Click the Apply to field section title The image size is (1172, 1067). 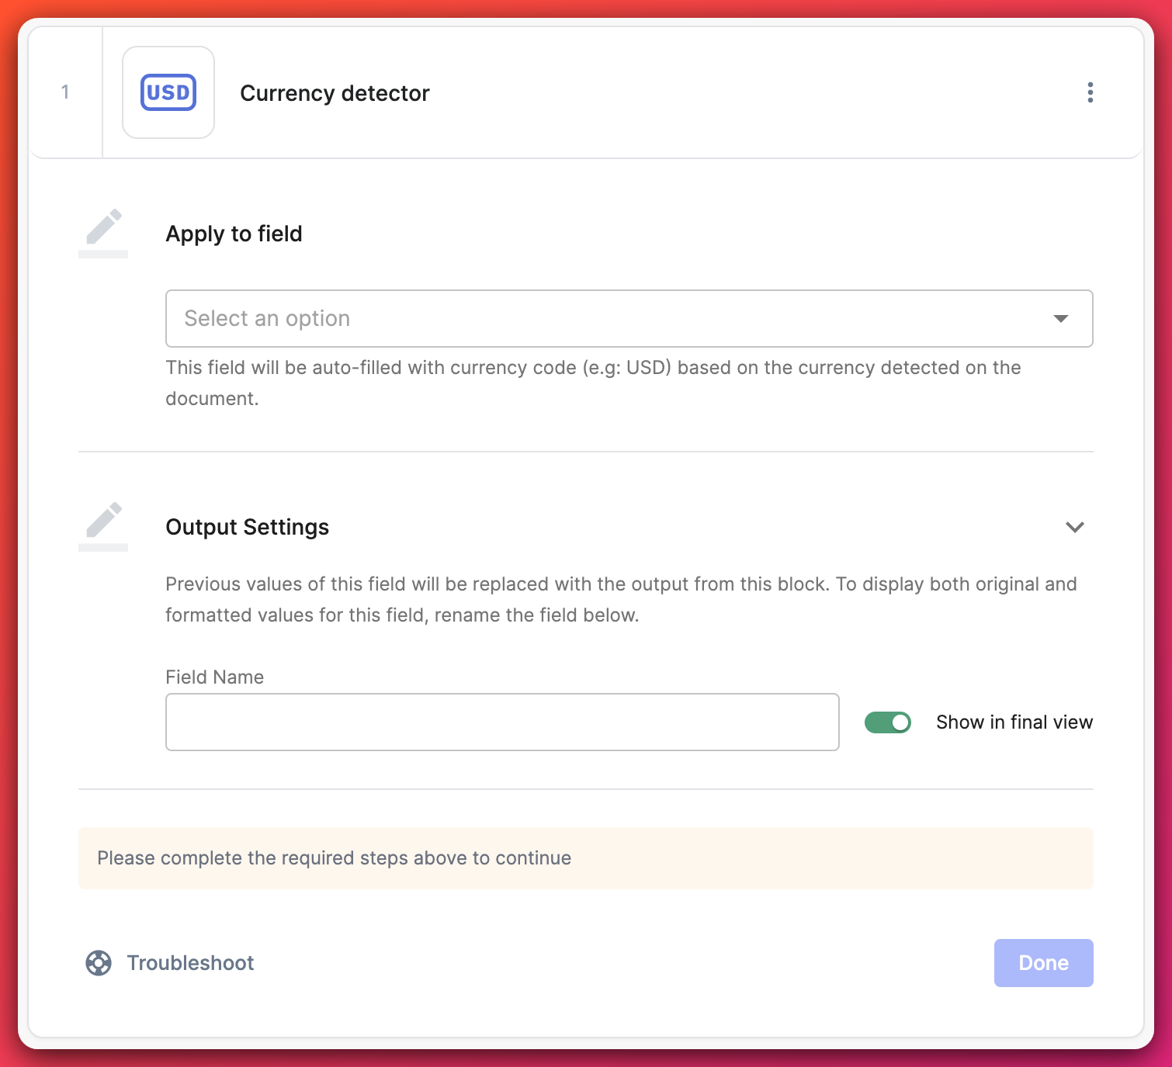point(234,234)
